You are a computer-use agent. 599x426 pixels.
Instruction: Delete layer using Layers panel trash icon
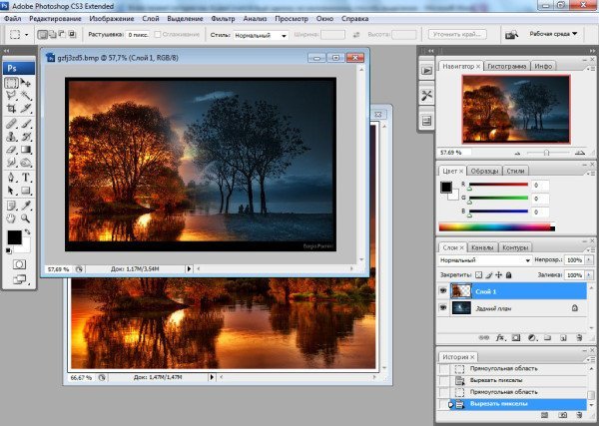(x=579, y=338)
